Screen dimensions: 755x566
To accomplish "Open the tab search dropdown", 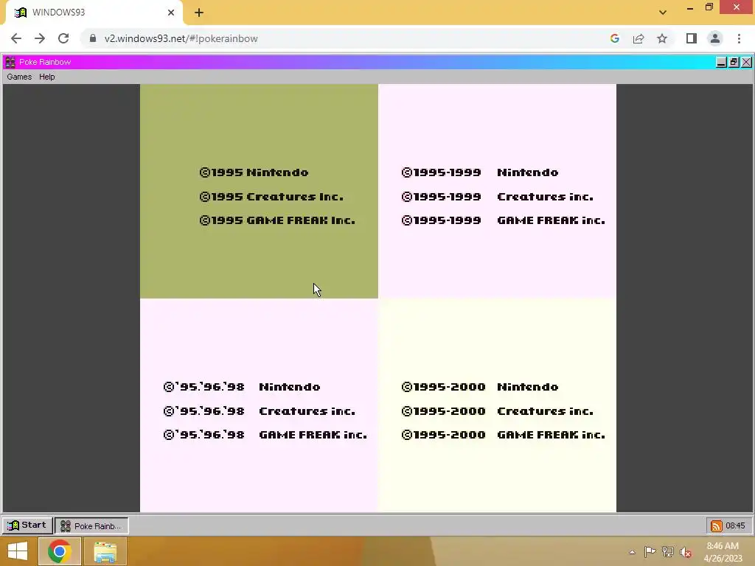I will pyautogui.click(x=663, y=13).
